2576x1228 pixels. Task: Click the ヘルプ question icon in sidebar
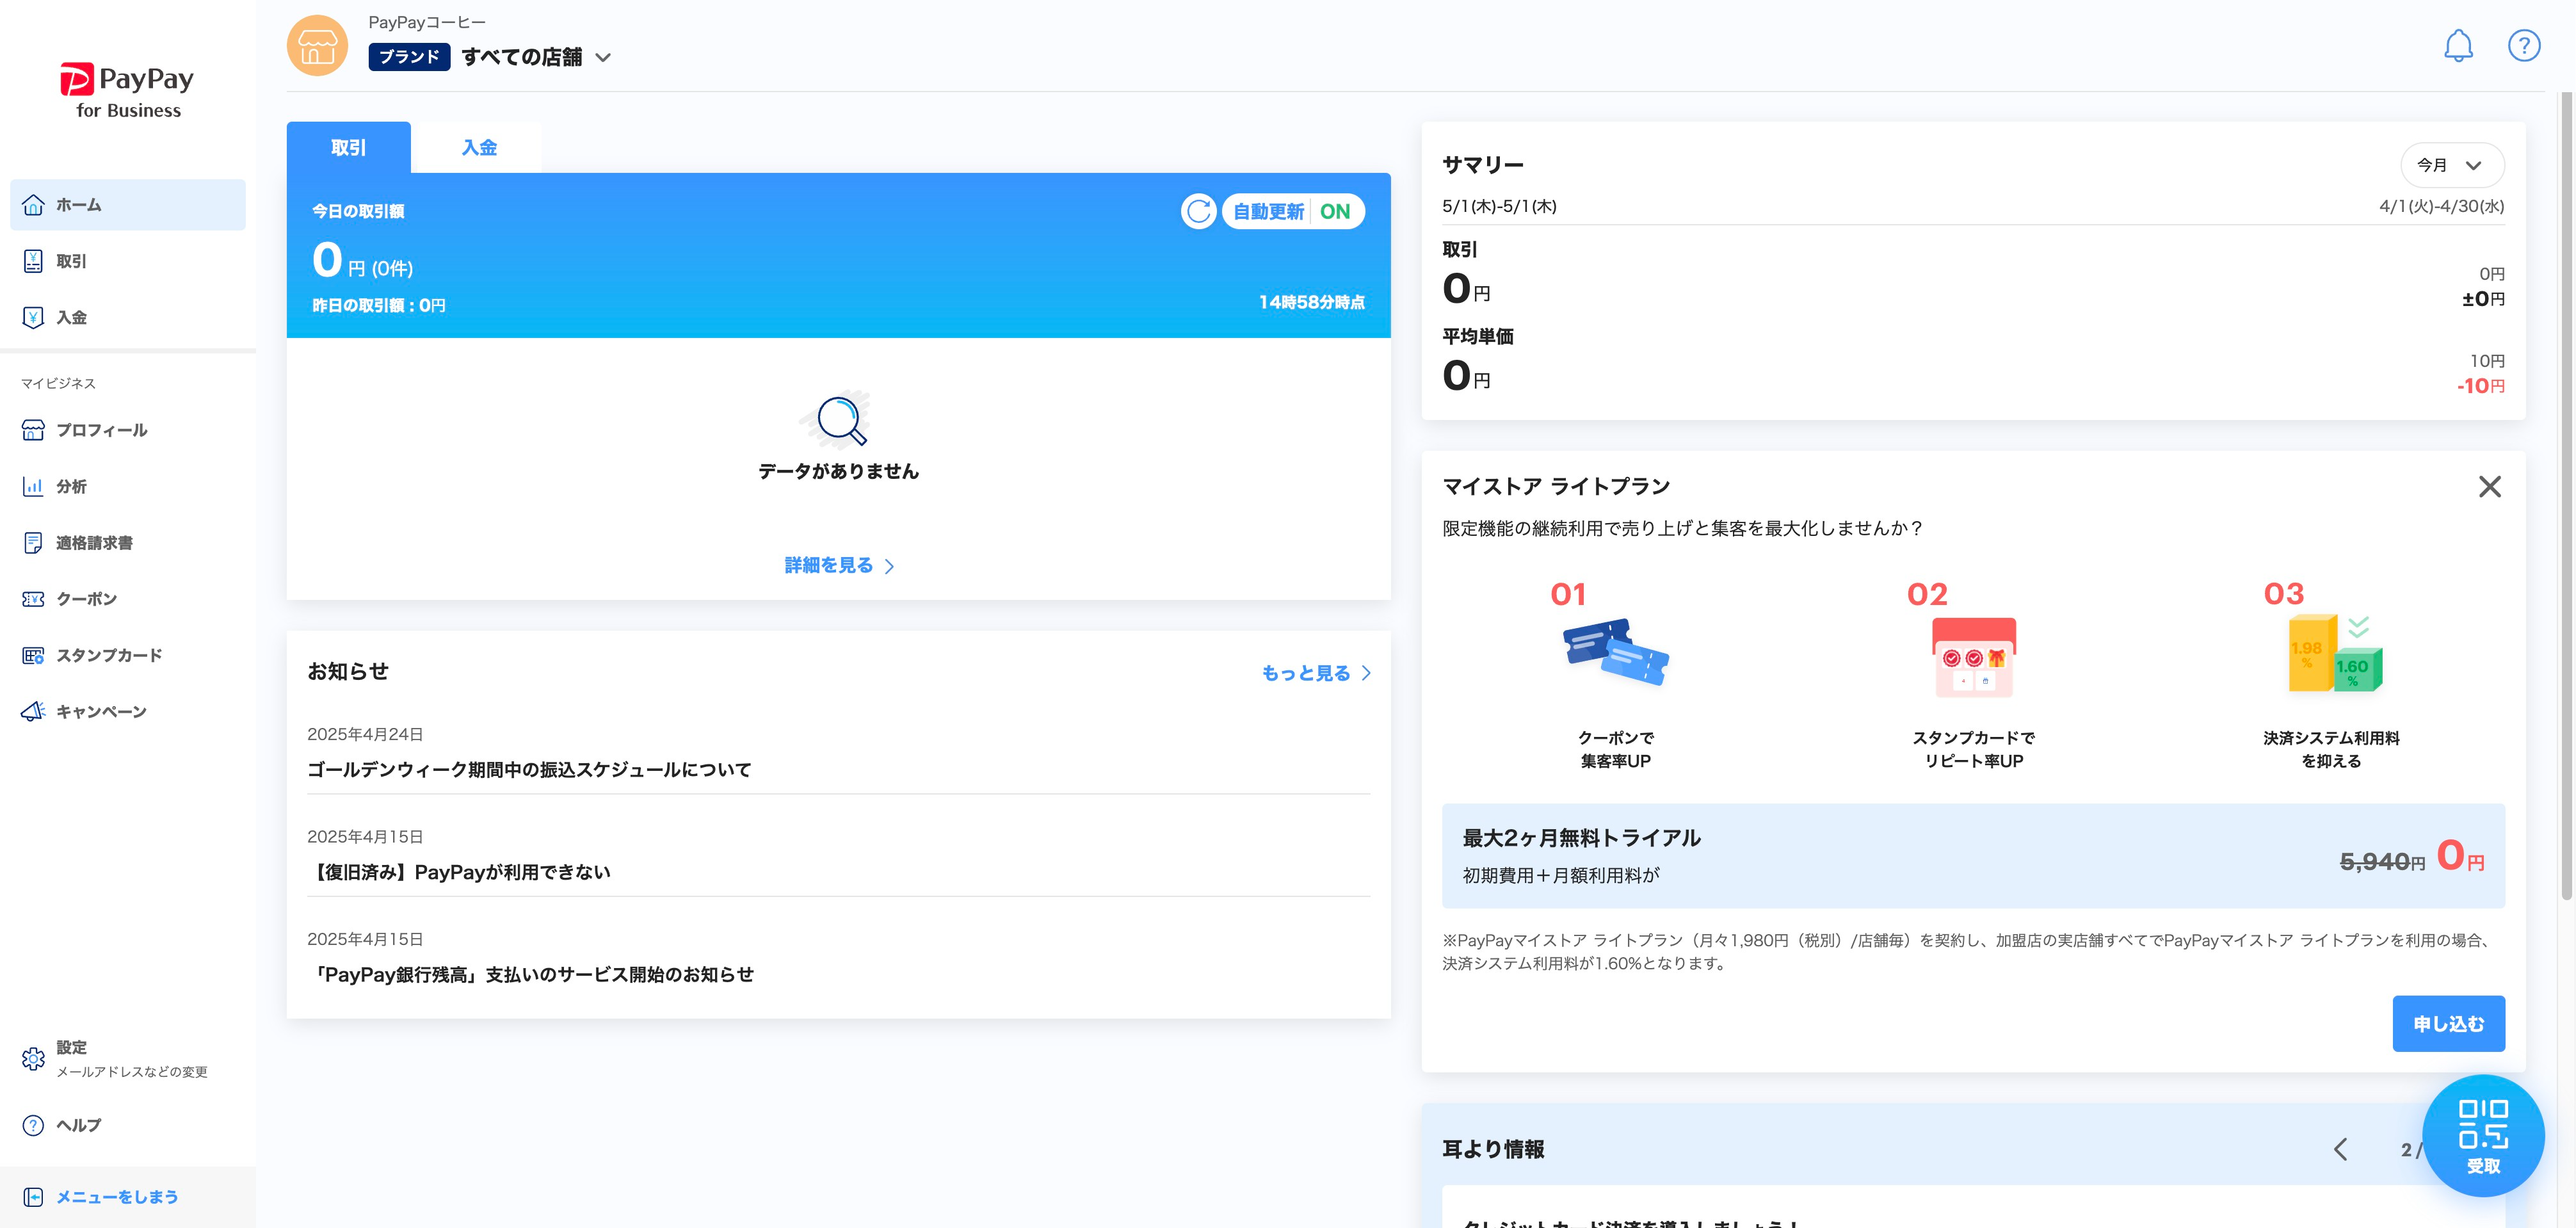[33, 1125]
